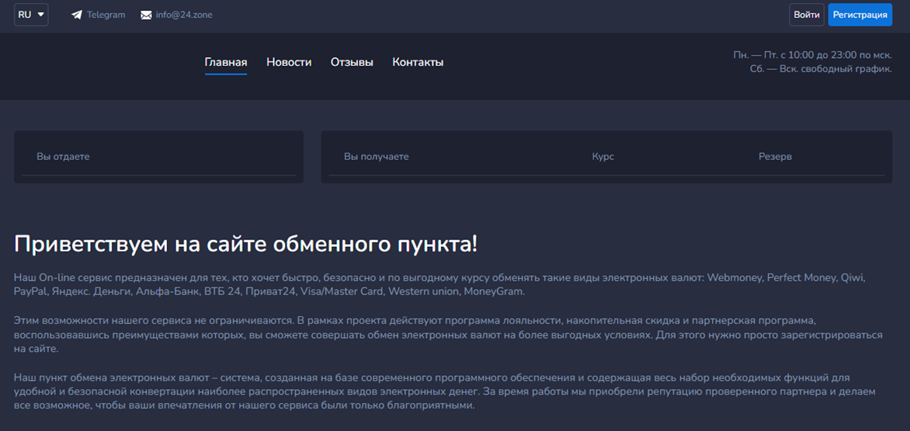Open the Telegram contact link text
The width and height of the screenshot is (910, 431).
[106, 15]
